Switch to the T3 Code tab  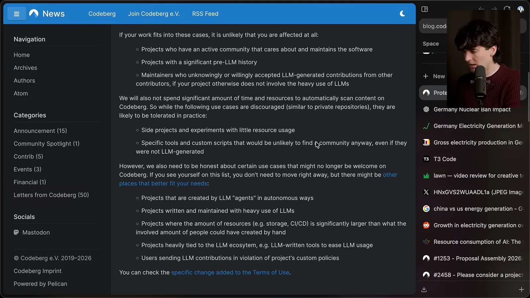(x=472, y=159)
